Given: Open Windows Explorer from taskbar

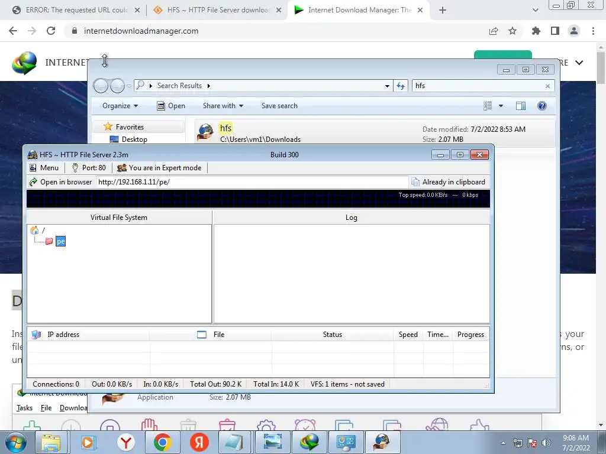Looking at the screenshot, I should (x=51, y=442).
